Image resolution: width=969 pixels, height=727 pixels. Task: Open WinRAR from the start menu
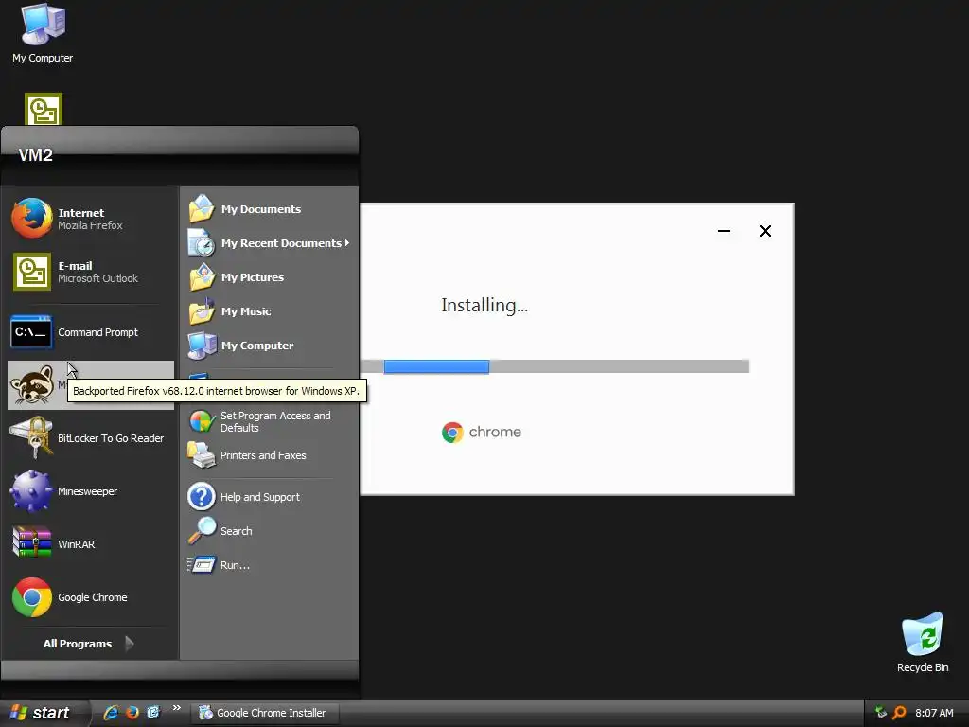(91, 544)
